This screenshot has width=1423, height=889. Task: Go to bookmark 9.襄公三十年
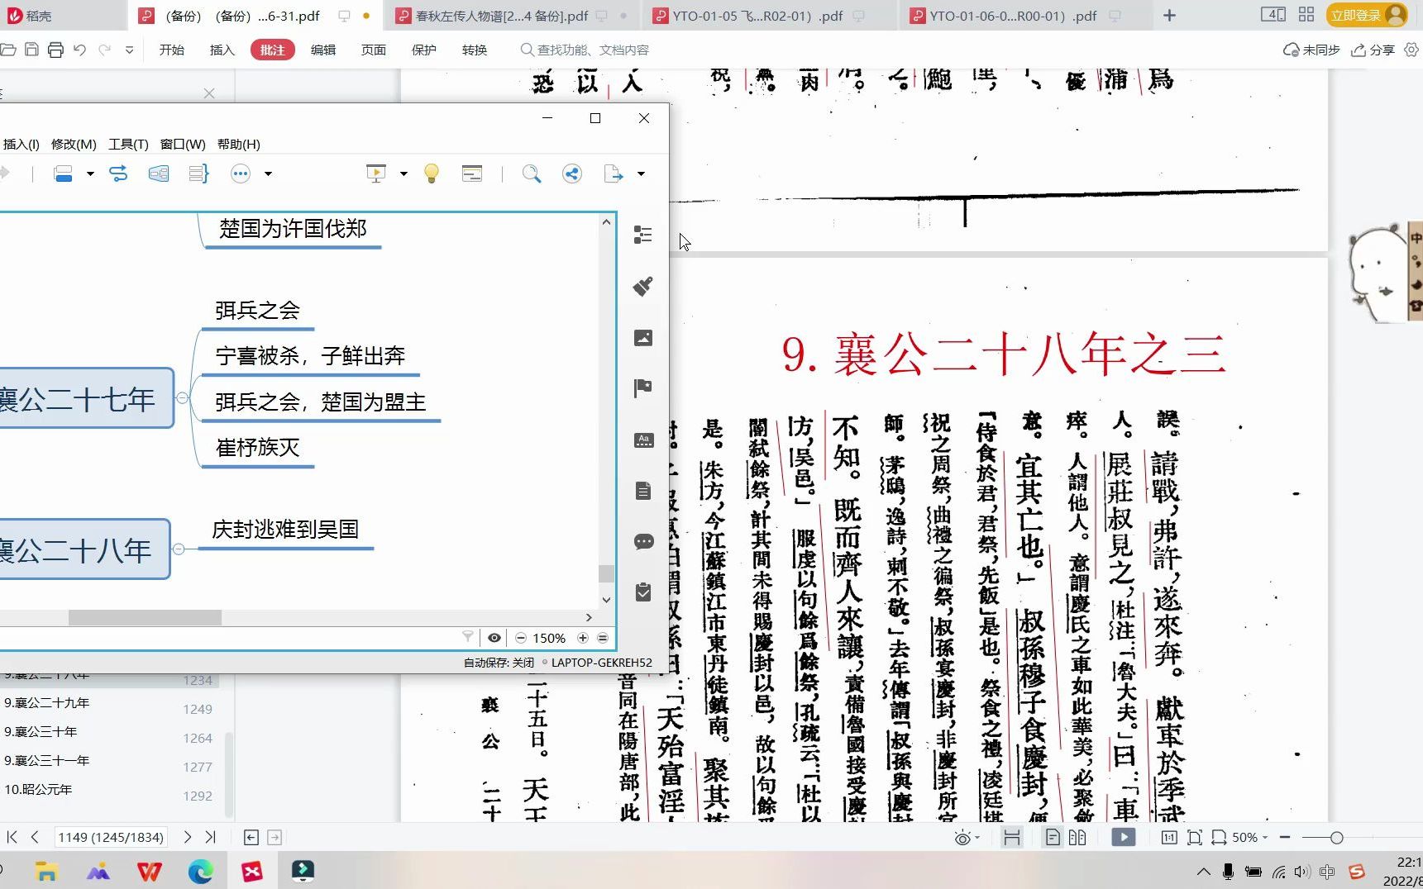tap(41, 732)
